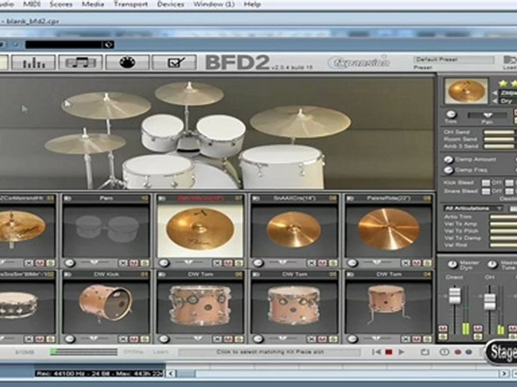Open the Keymap page palette icon
The height and width of the screenshot is (387, 517).
127,62
